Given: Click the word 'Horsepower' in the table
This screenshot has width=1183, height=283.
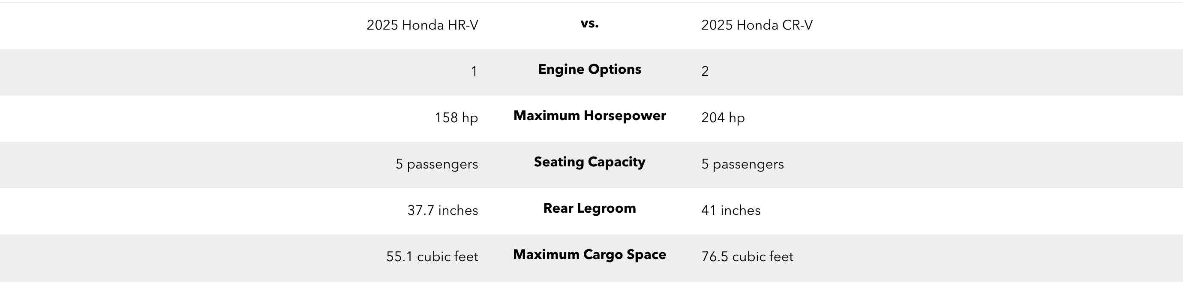Looking at the screenshot, I should [625, 116].
